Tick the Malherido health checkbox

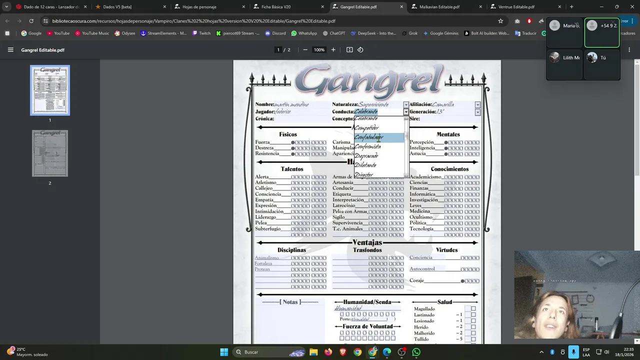click(x=473, y=333)
